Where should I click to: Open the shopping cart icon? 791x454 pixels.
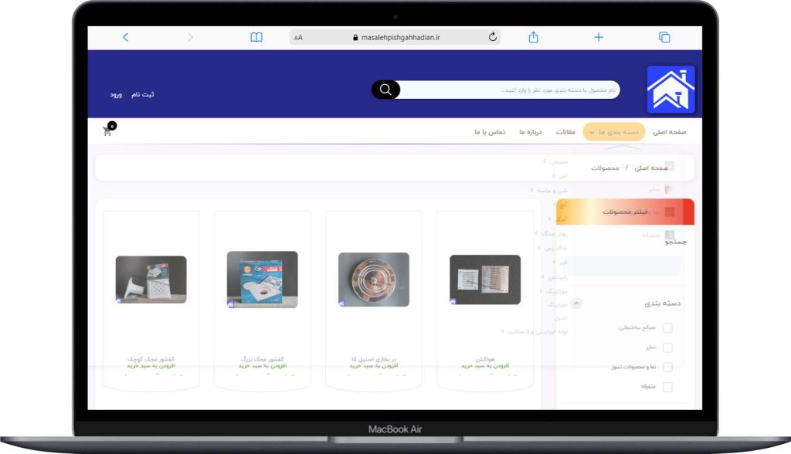coord(108,130)
